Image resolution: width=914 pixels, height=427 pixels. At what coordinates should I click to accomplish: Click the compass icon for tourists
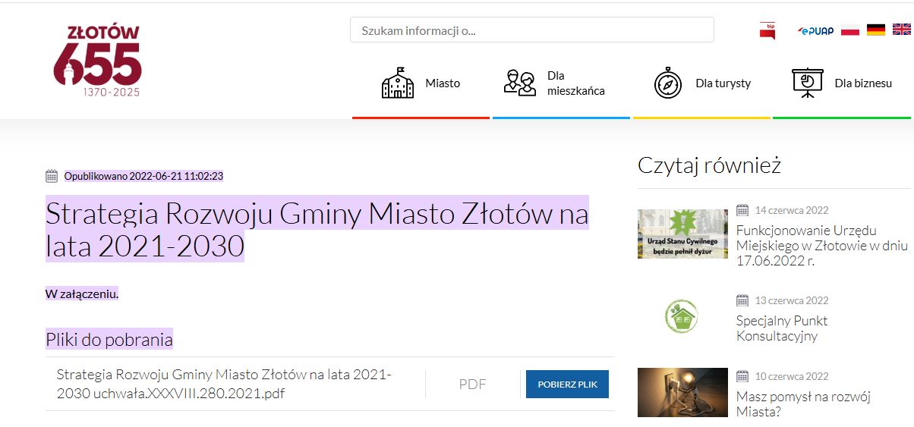668,83
